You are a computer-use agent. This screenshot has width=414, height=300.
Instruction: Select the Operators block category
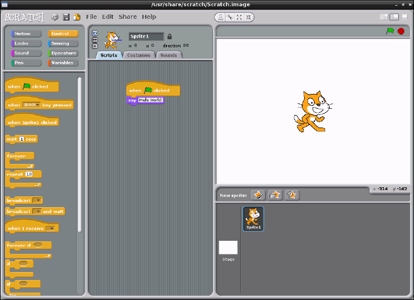[x=63, y=53]
